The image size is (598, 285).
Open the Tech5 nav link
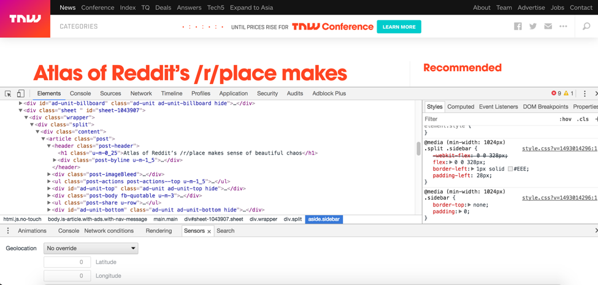point(216,7)
